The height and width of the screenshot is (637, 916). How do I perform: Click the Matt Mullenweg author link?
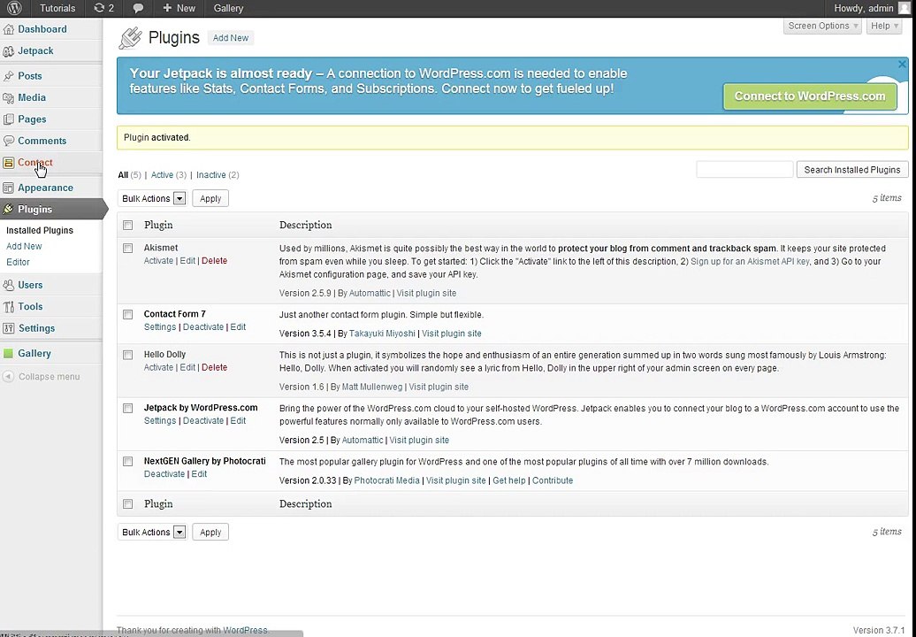click(371, 387)
